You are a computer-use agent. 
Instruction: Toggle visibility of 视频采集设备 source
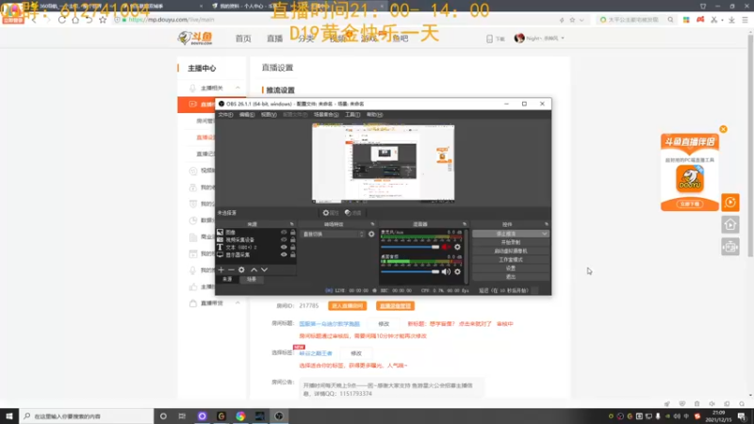pos(284,239)
